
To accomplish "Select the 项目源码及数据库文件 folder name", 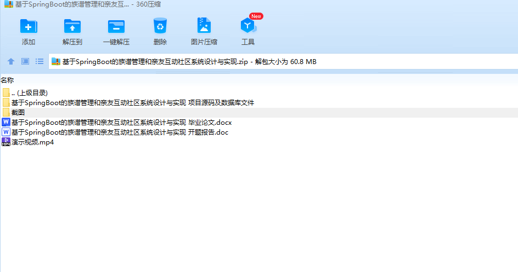I will 133,103.
